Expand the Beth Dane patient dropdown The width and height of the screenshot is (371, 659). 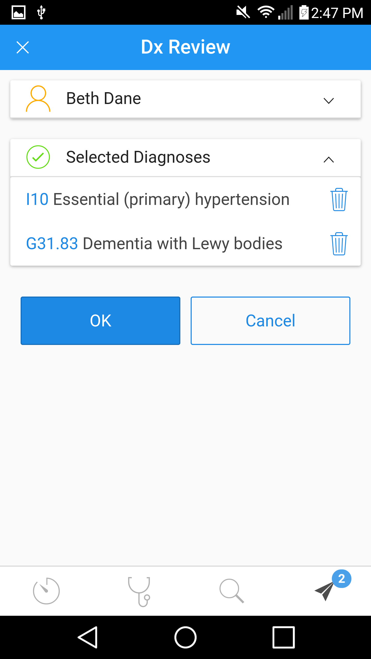[x=328, y=100]
